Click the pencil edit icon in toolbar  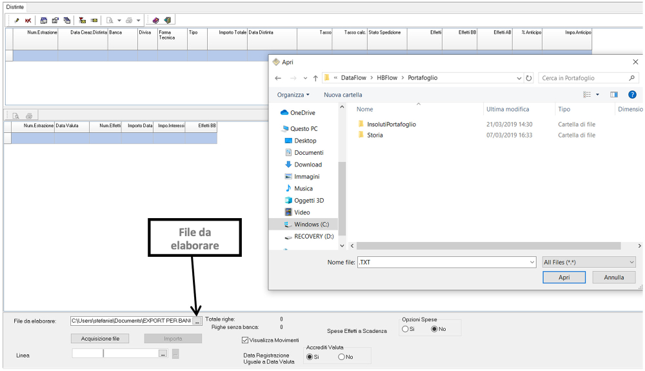point(17,21)
